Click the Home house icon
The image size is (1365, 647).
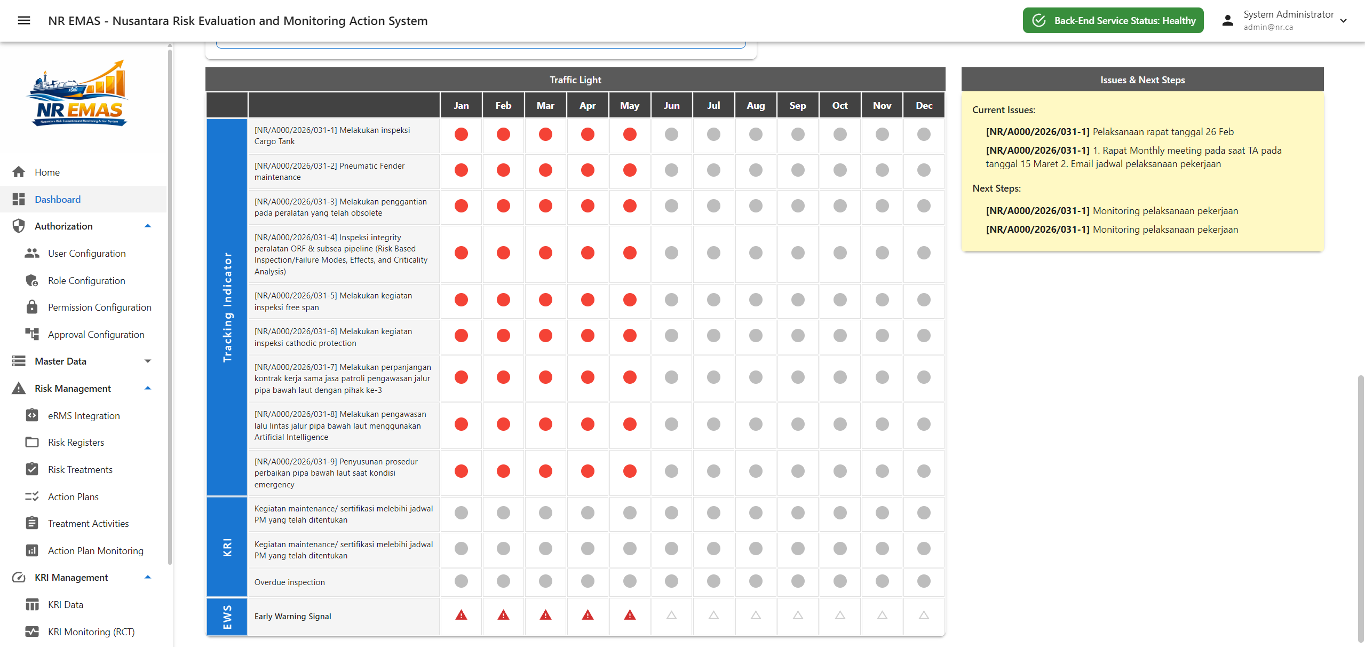pos(19,172)
